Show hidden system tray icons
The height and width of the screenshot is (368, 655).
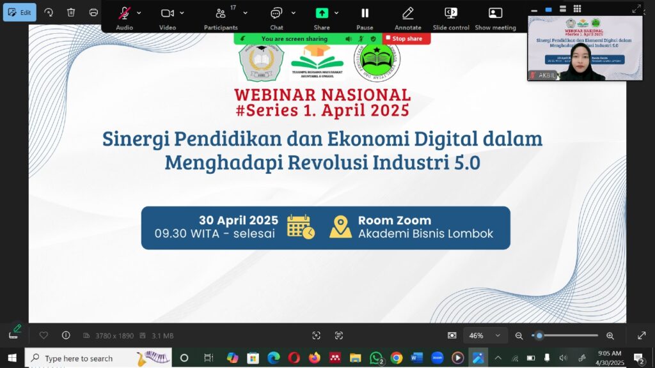[x=498, y=358]
